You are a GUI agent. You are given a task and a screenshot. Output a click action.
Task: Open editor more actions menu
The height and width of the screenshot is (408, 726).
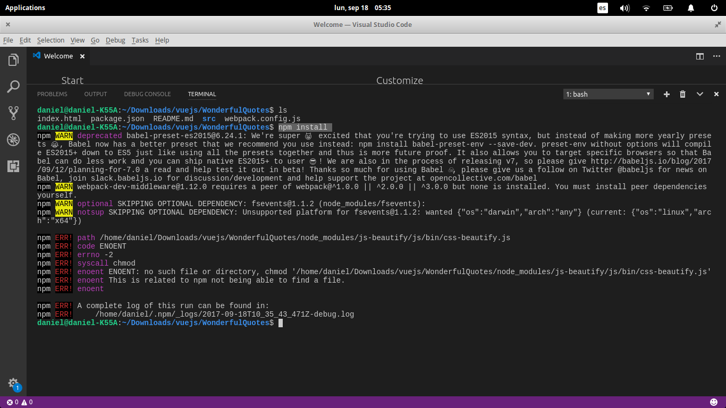[717, 56]
